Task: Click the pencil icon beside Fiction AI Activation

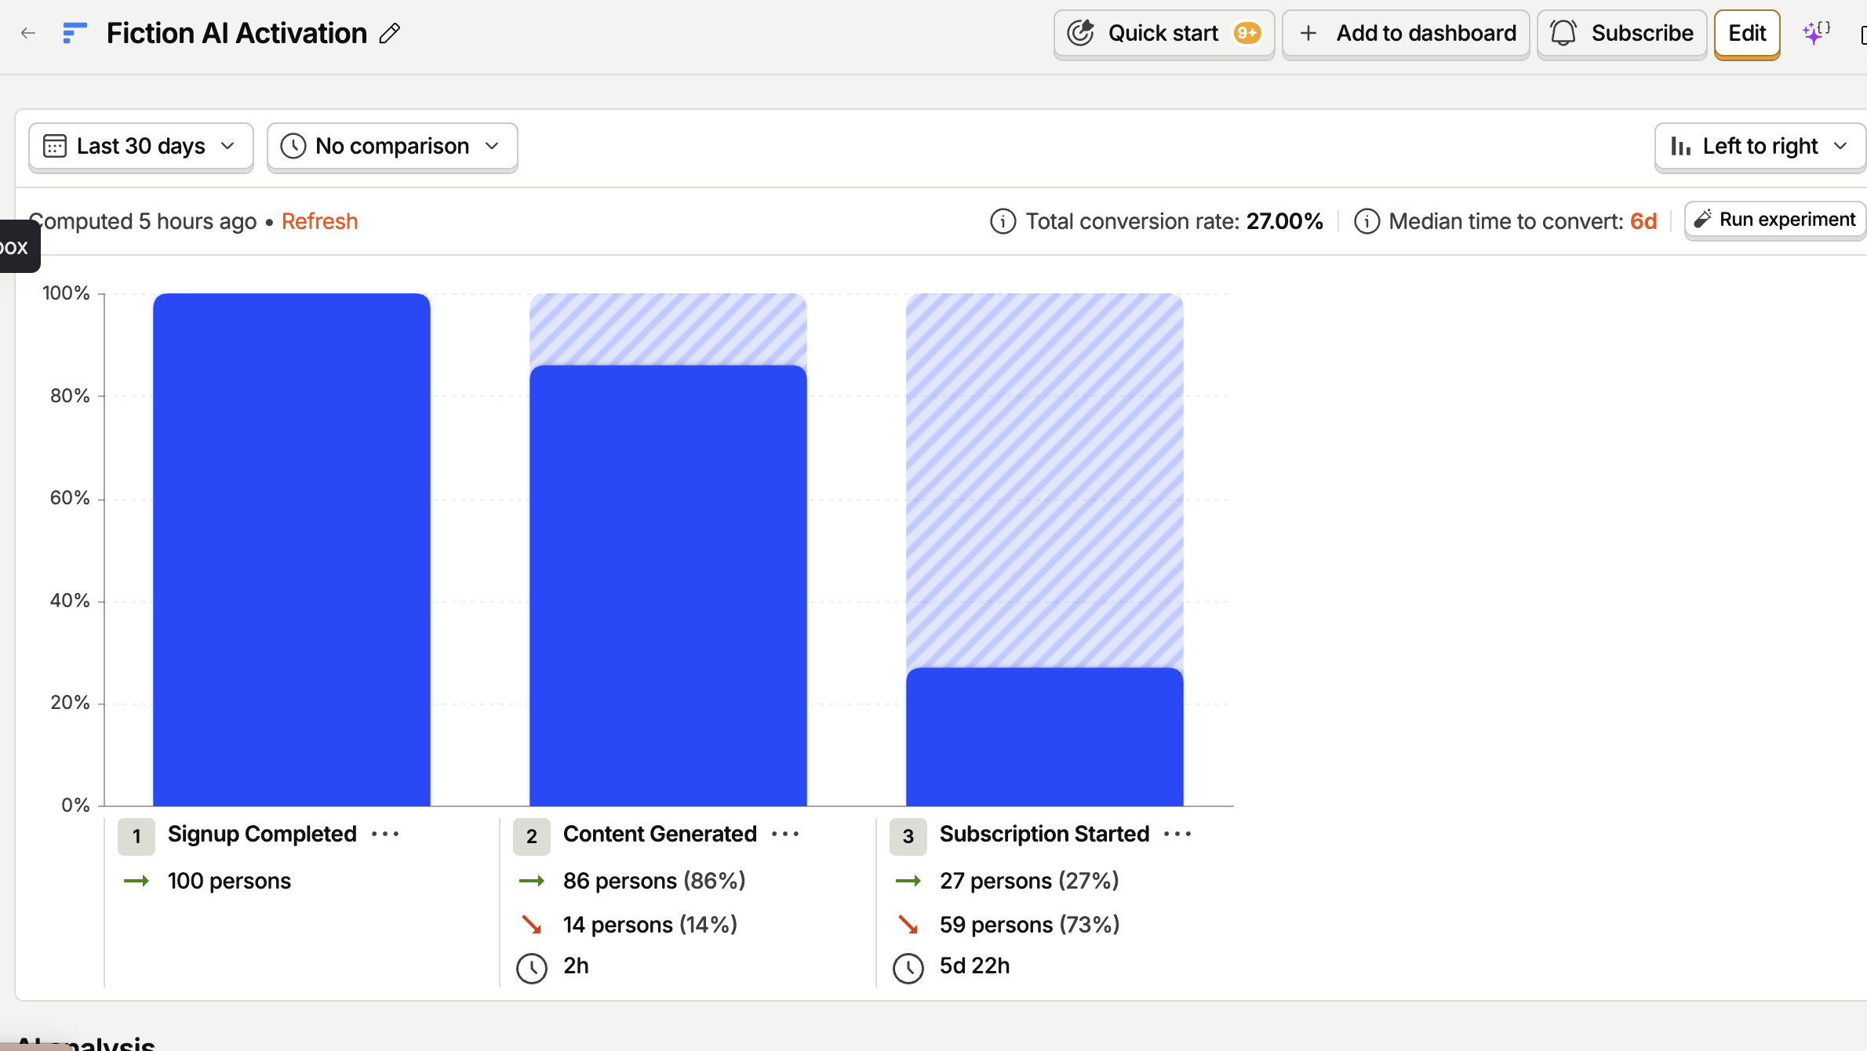Action: click(x=390, y=33)
